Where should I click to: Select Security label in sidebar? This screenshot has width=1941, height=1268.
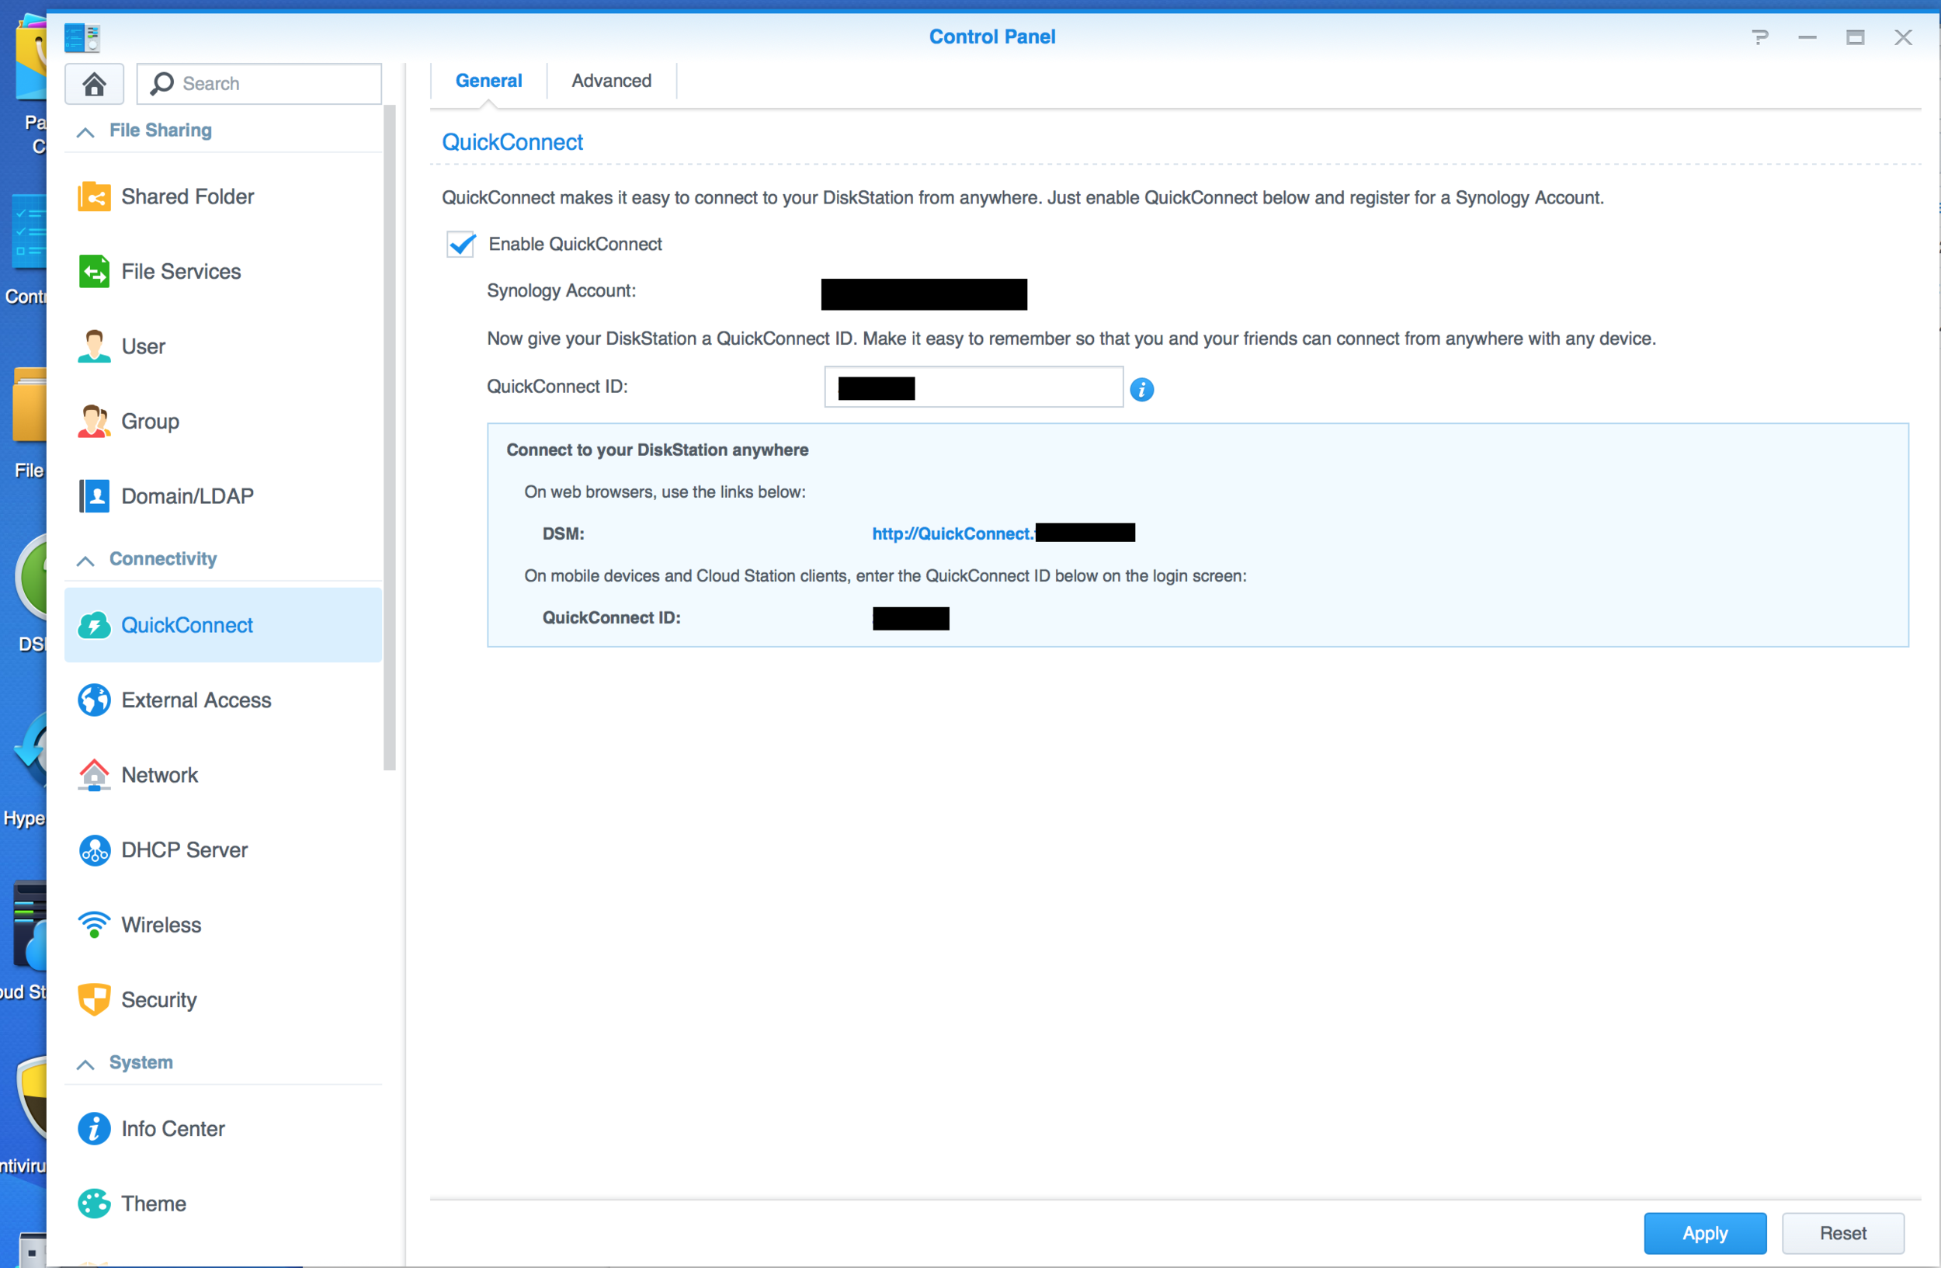(x=159, y=999)
